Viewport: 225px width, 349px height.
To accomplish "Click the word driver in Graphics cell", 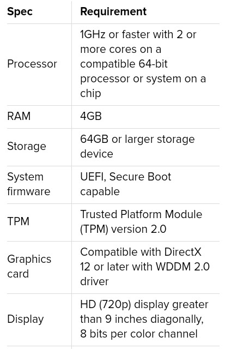I will [94, 281].
